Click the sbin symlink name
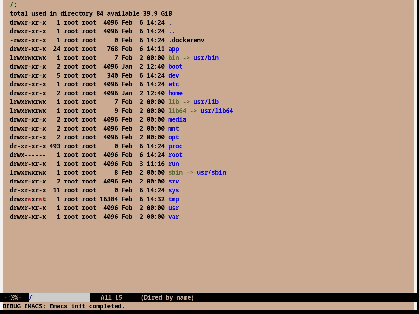This screenshot has width=419, height=314. click(175, 173)
